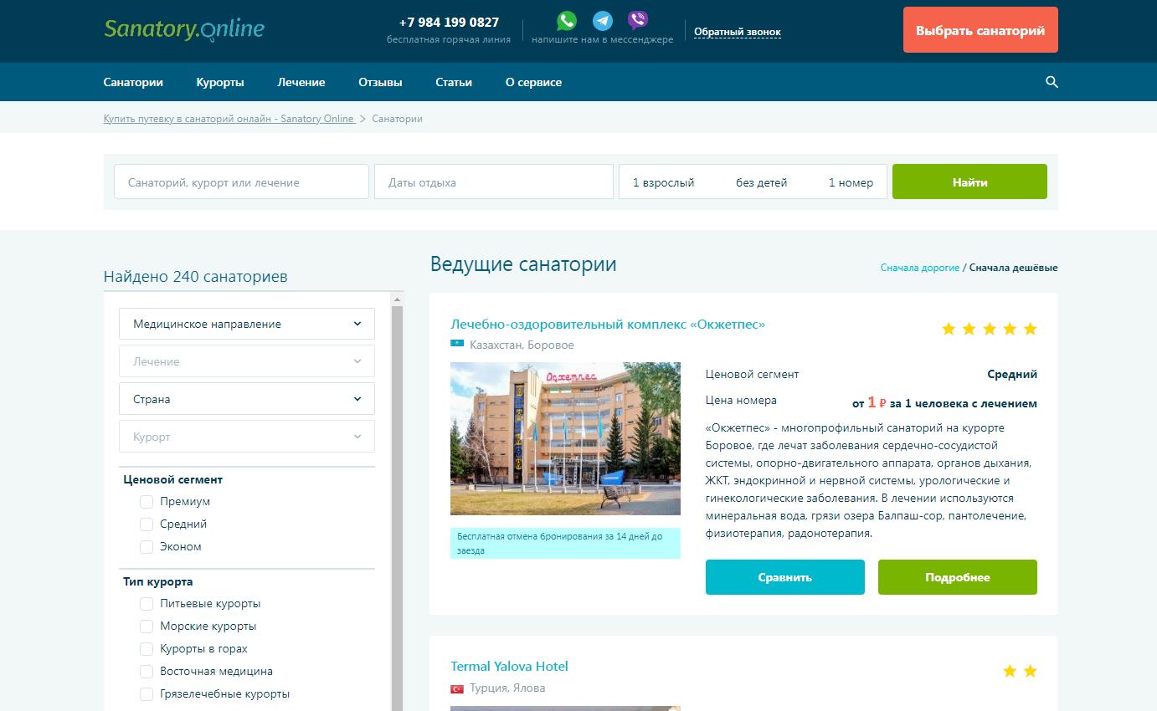1157x711 pixels.
Task: Open the Telegram messenger icon
Action: point(602,21)
